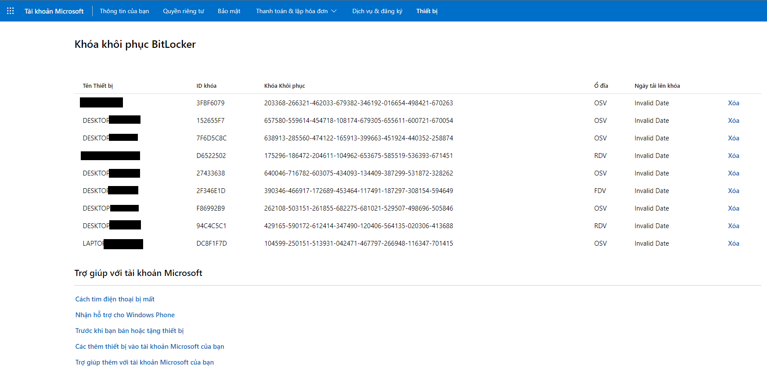Select recovery key starting with 429165-590172
Screen dimensions: 767x376
click(x=359, y=226)
